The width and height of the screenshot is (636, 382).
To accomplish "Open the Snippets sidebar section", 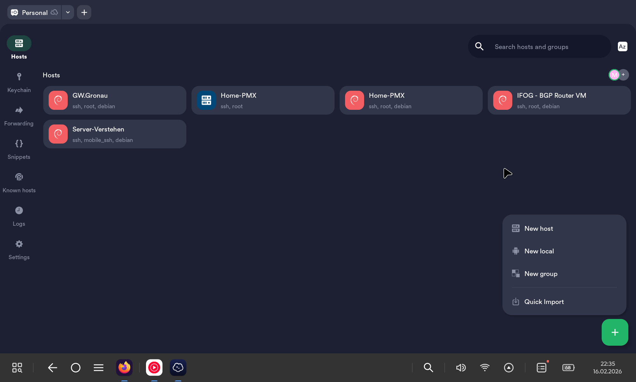I will pos(19,150).
